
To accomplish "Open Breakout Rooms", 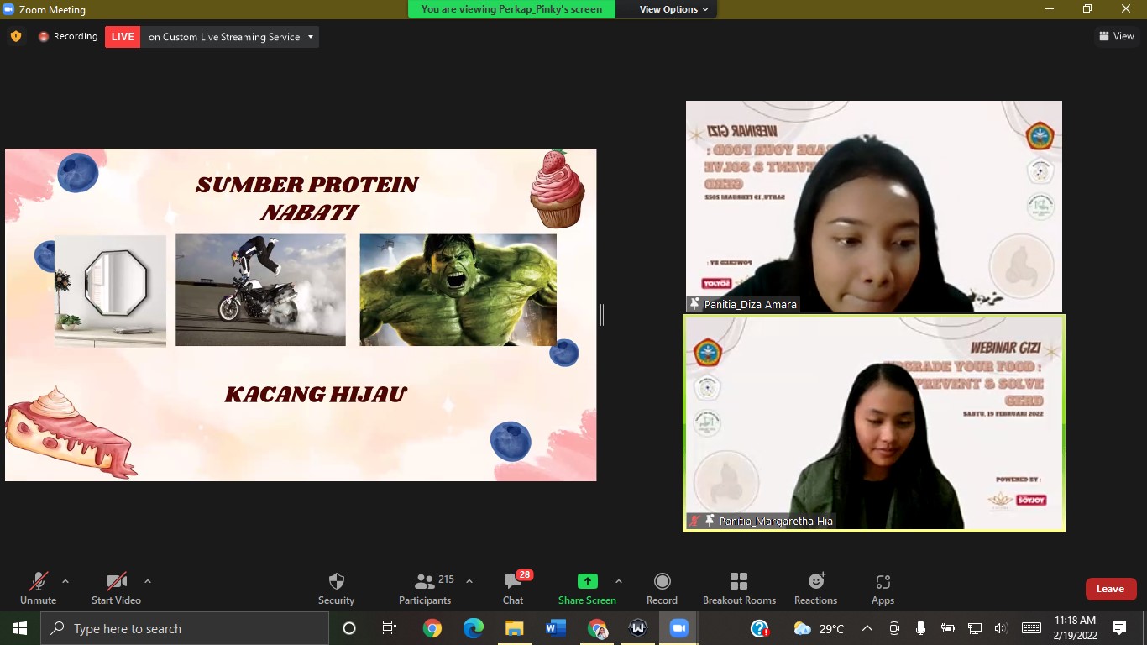I will click(739, 588).
